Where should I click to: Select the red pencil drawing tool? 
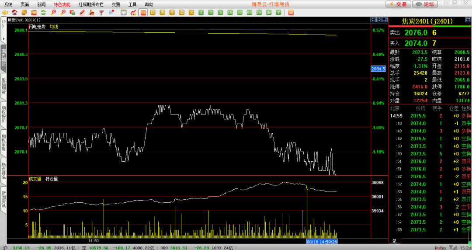pyautogui.click(x=82, y=13)
